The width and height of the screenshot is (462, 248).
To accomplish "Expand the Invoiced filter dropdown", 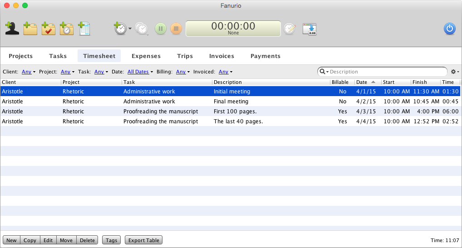I will click(x=225, y=72).
